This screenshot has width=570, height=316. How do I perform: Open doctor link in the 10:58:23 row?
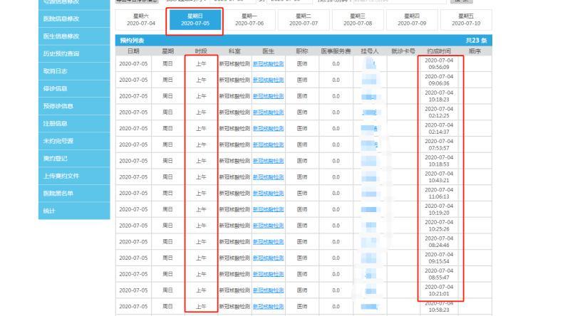(269, 307)
